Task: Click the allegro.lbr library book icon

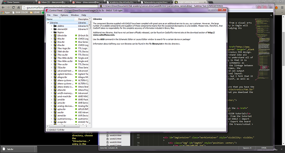Action: [55, 77]
